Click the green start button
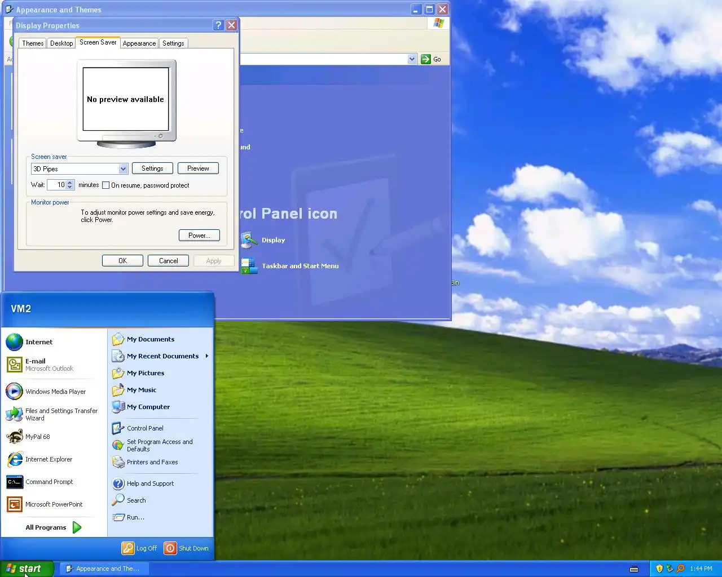 27,569
